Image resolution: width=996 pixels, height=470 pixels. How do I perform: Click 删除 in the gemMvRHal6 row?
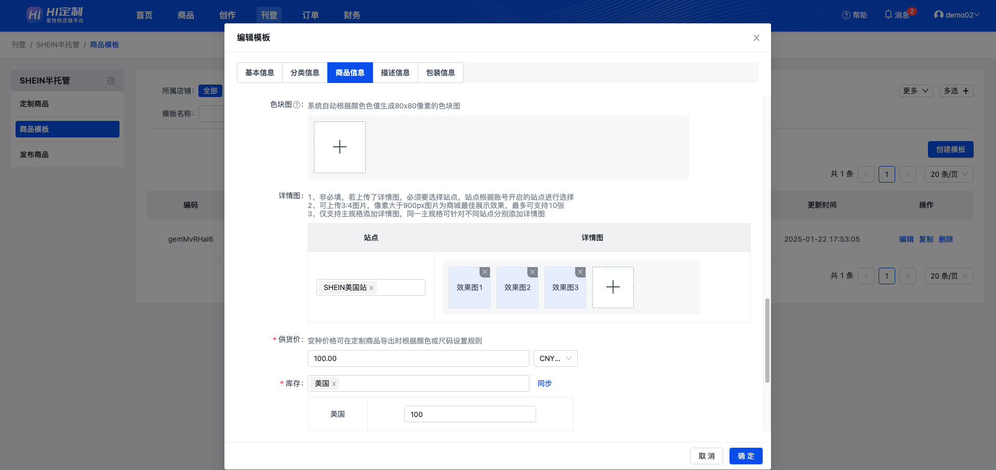946,239
